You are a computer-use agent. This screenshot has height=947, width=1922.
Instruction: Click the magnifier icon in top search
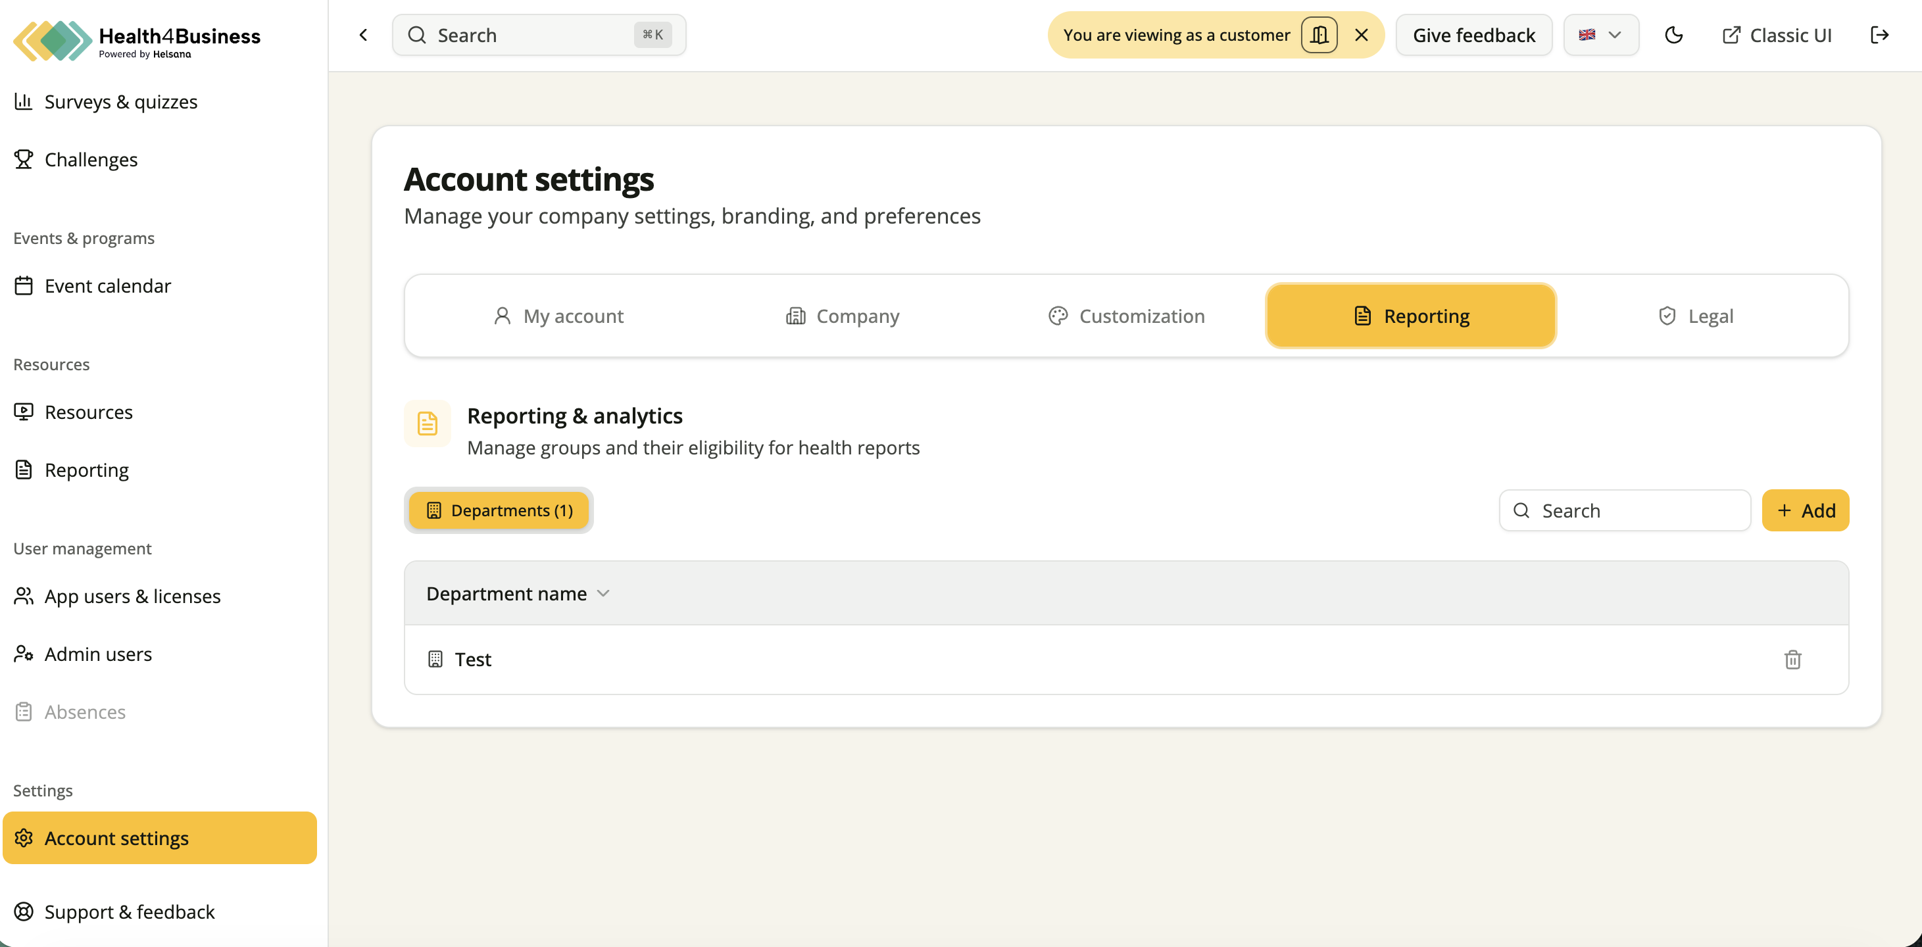[x=417, y=35]
